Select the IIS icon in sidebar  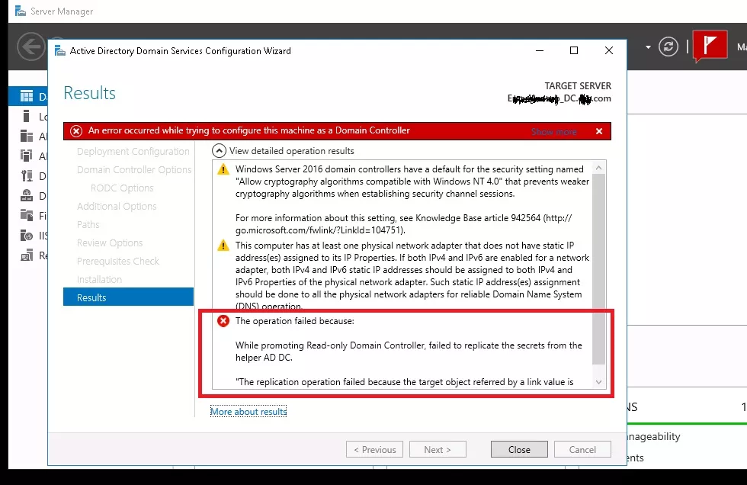27,236
